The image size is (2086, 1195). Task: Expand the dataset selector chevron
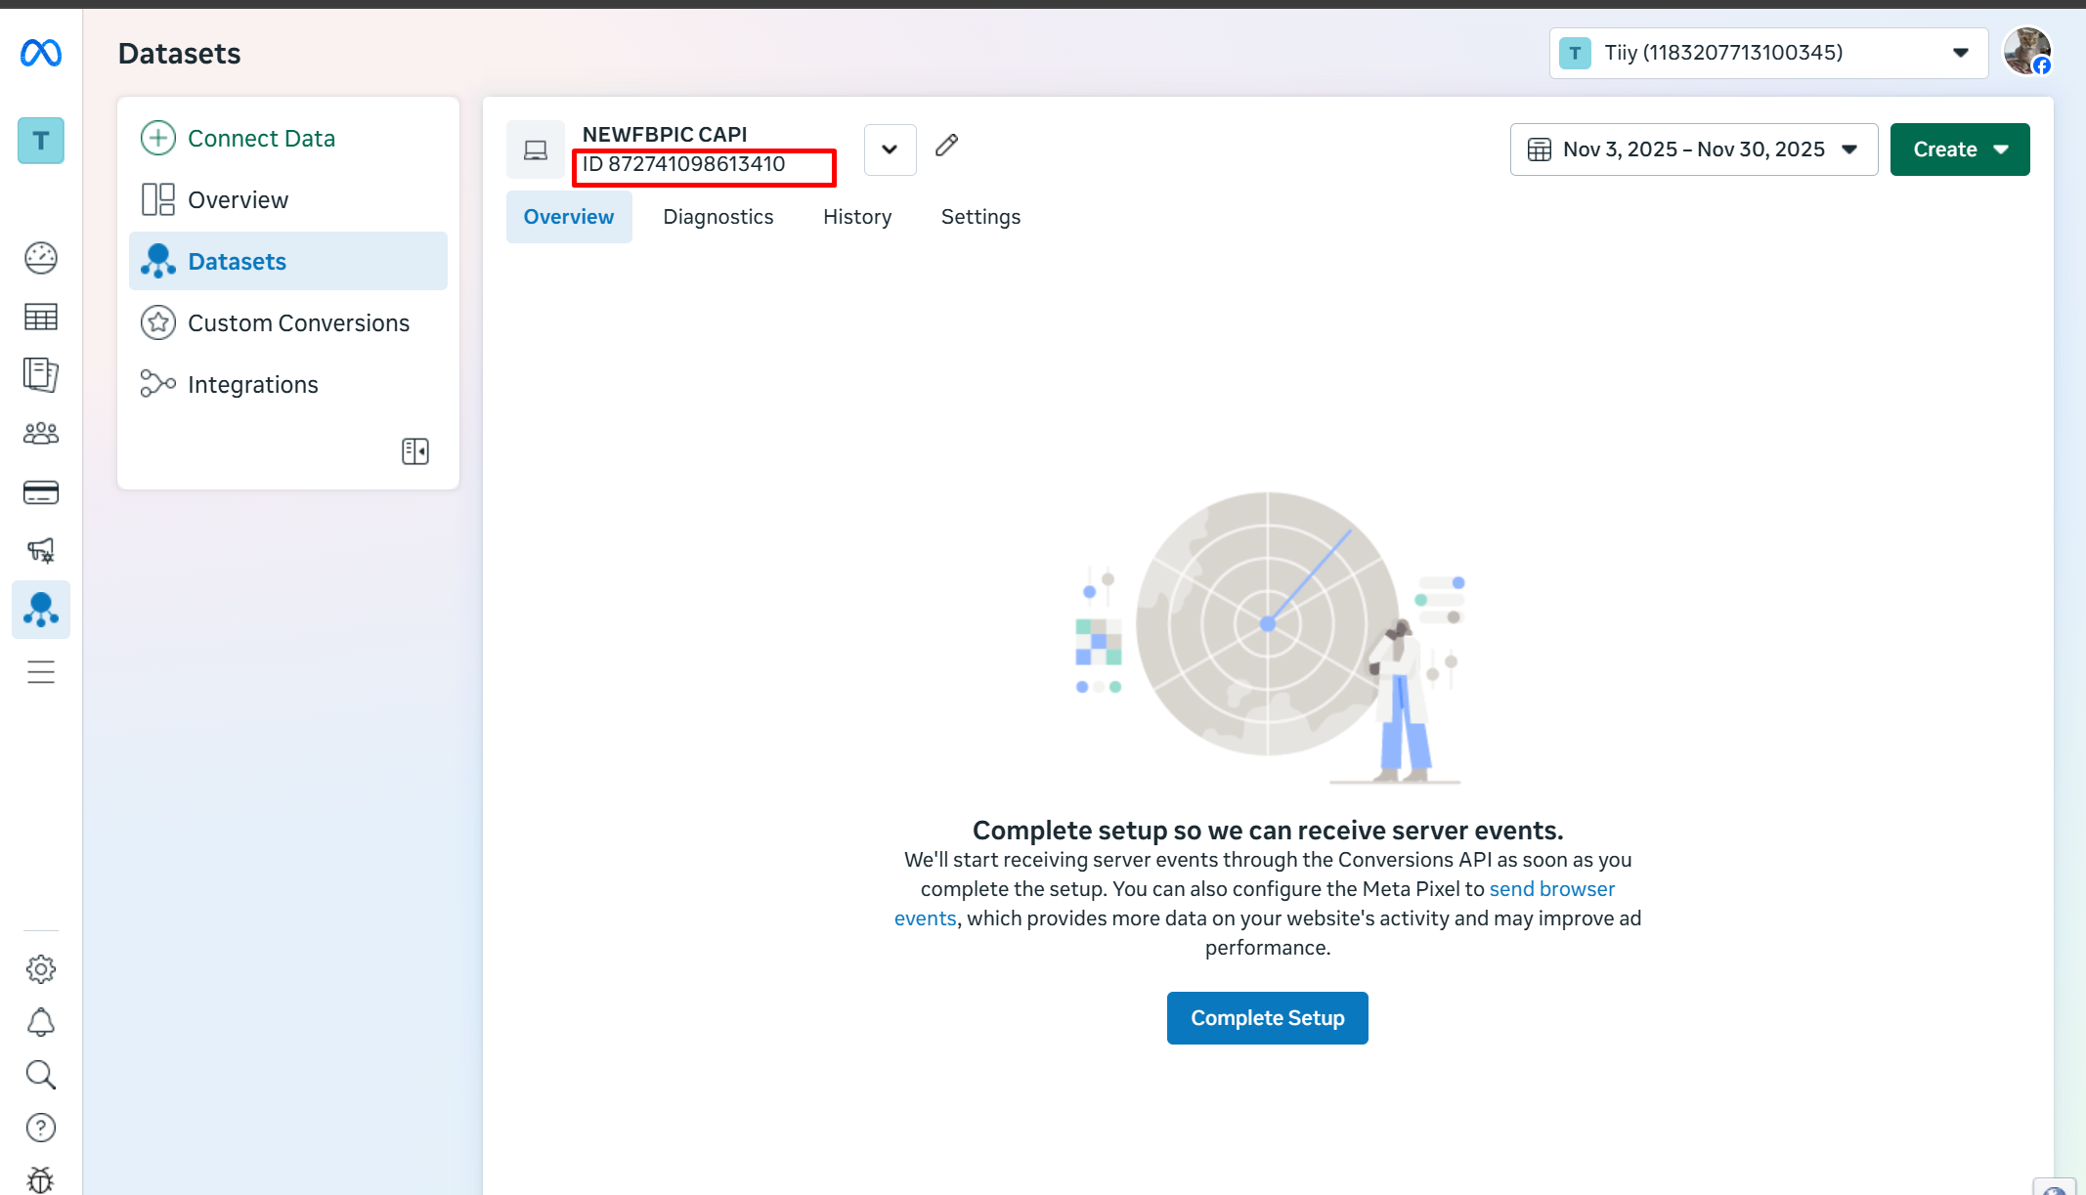890,149
